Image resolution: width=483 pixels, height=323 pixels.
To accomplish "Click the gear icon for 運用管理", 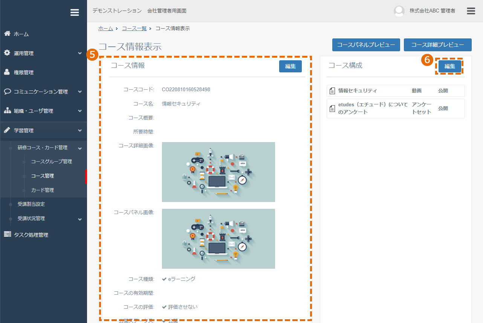I will pos(7,53).
